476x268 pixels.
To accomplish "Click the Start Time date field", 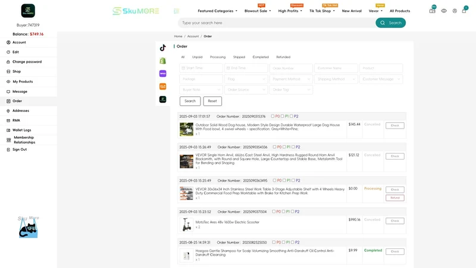I will coord(201,68).
